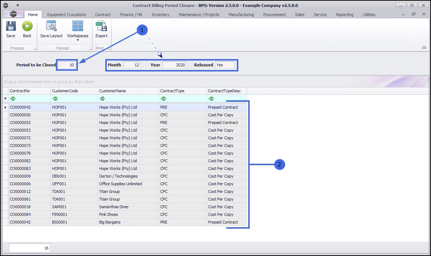The width and height of the screenshot is (431, 256).
Task: Click the Month field showing 12
Action: (x=132, y=65)
